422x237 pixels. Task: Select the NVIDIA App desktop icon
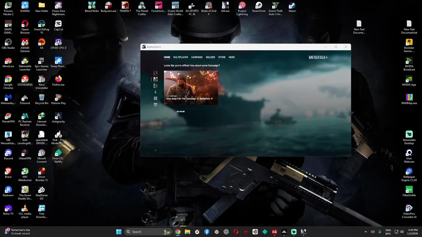[409, 81]
